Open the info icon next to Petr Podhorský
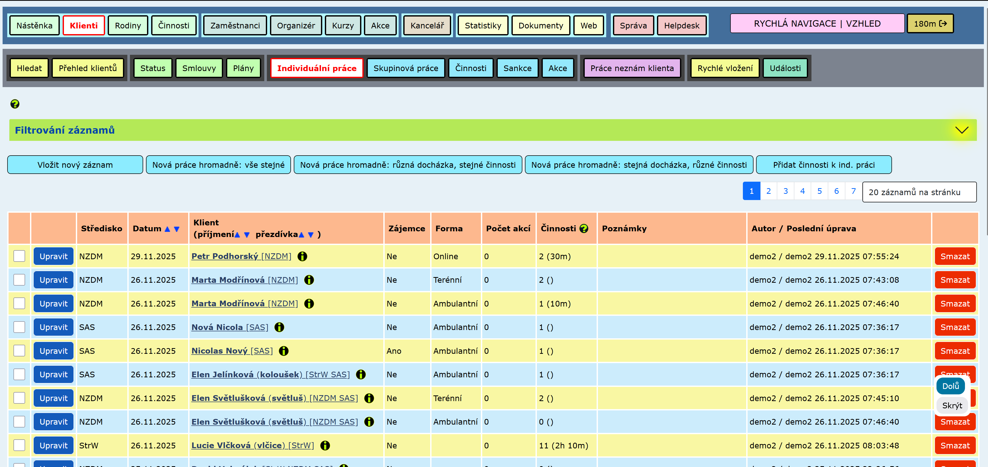Viewport: 988px width, 467px height. click(x=302, y=256)
